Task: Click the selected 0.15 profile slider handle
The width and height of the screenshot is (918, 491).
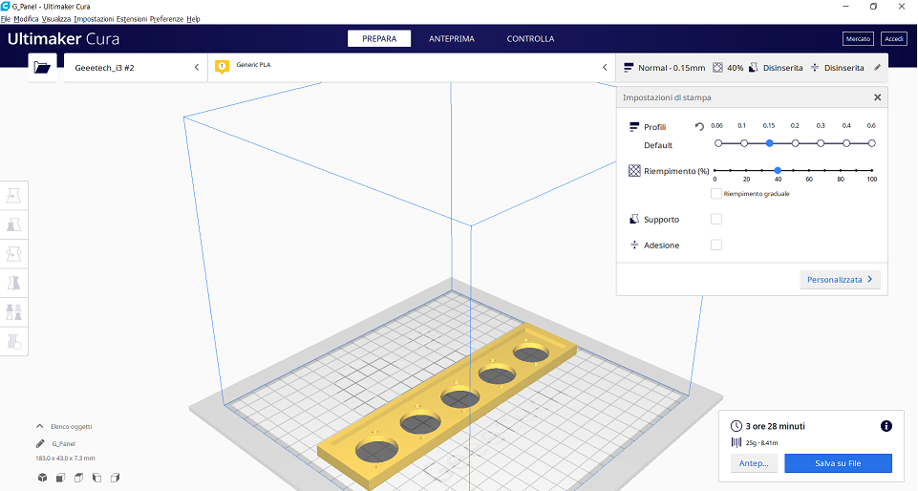Action: 769,142
